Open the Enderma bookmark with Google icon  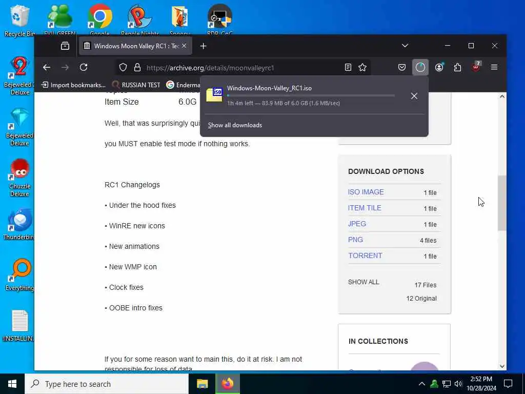click(x=184, y=85)
